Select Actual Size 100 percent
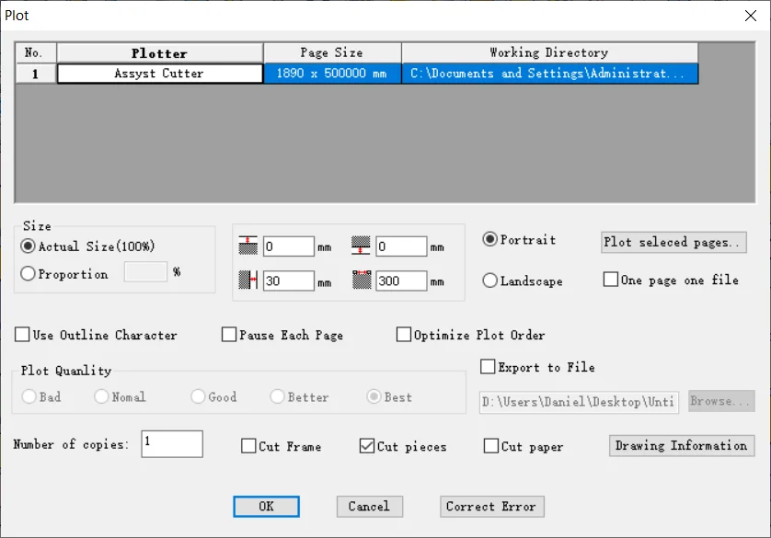Screen dimensions: 771x538 29,246
